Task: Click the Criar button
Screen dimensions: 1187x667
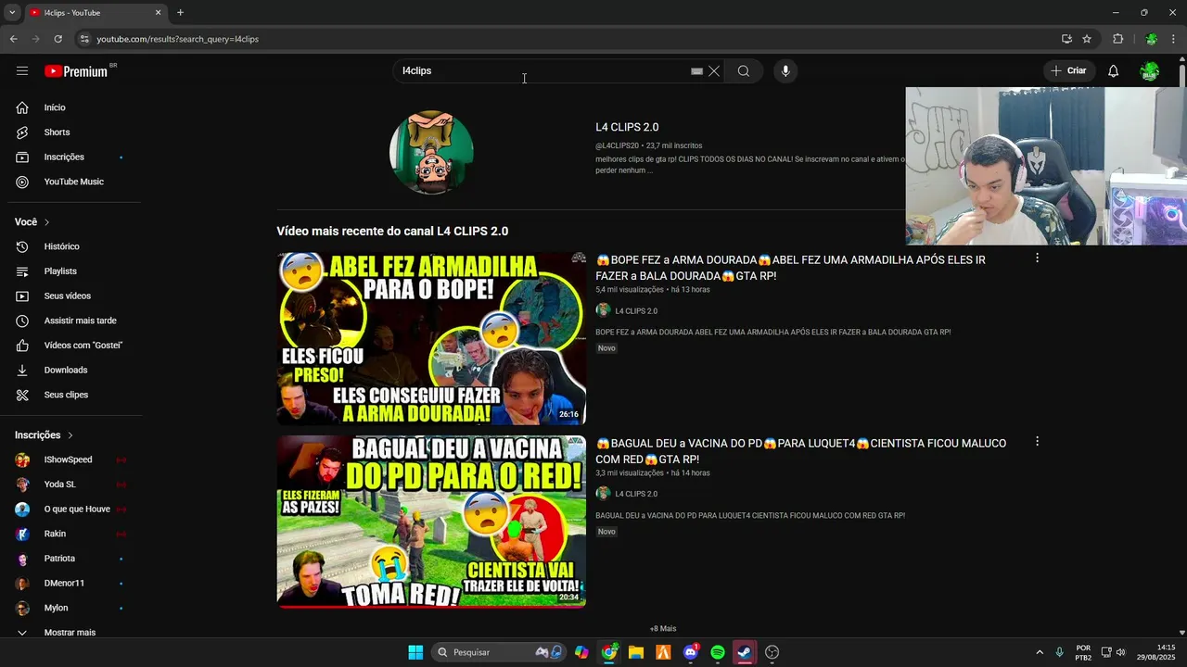Action: (1068, 71)
